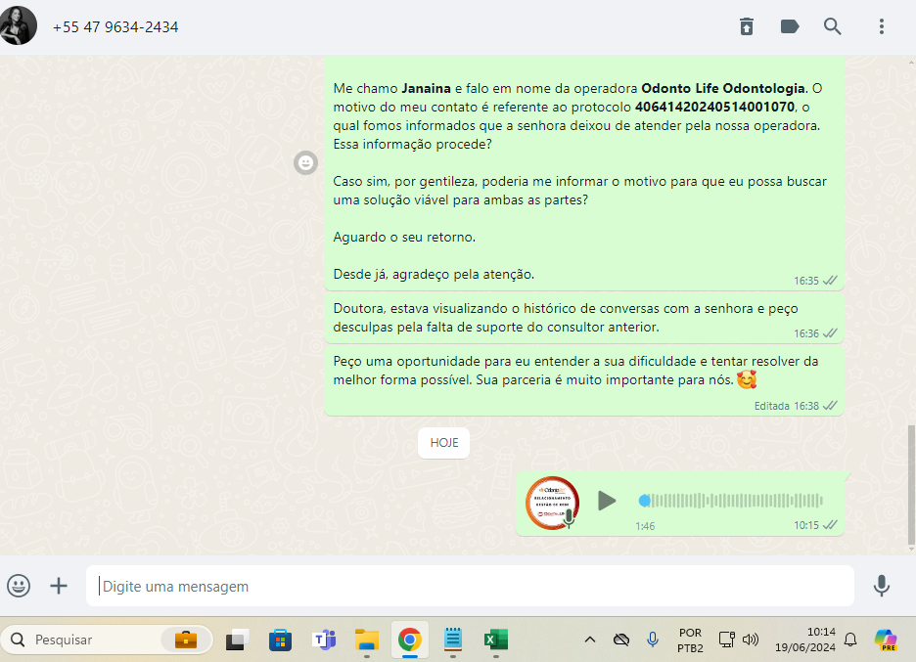916x662 pixels.
Task: Click the bold Odonto Life Odontologia text
Action: pyautogui.click(x=723, y=88)
